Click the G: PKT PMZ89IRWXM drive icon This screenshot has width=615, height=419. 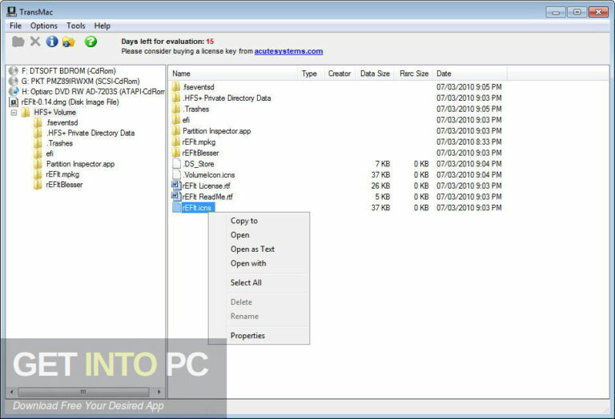[x=14, y=81]
